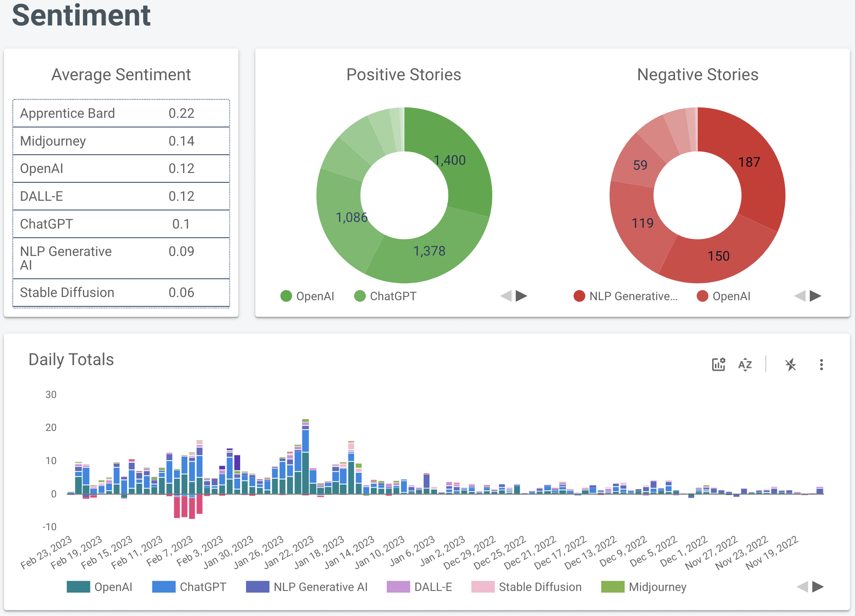
Task: Click the Negative Stories chart title
Action: (698, 74)
